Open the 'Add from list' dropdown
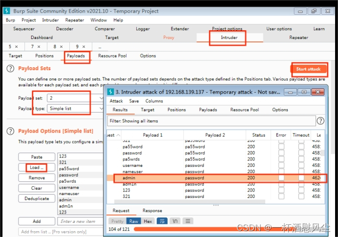Screen dimensions: 338x237 [61, 232]
